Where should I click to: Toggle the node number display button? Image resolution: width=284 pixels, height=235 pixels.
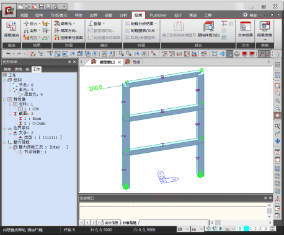[262, 54]
